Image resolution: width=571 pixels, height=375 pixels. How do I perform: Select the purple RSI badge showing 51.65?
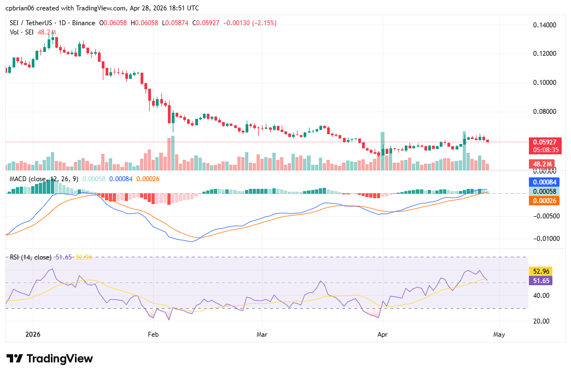pyautogui.click(x=542, y=280)
